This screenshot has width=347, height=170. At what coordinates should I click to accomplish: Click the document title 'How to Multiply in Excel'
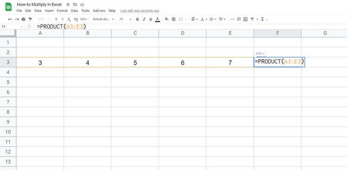point(39,5)
